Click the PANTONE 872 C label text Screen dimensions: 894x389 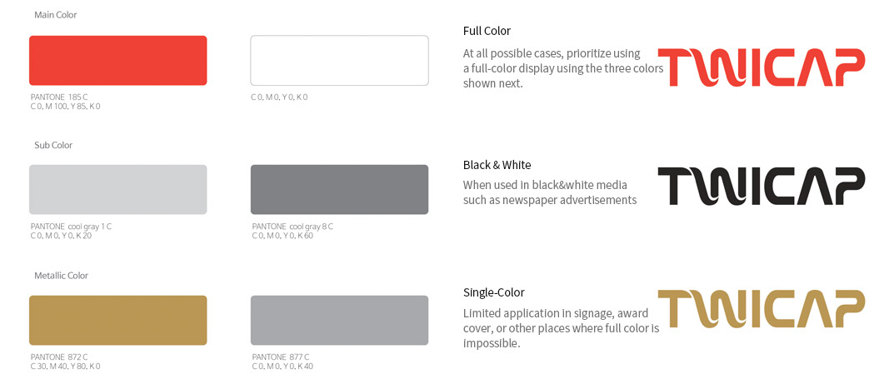59,357
